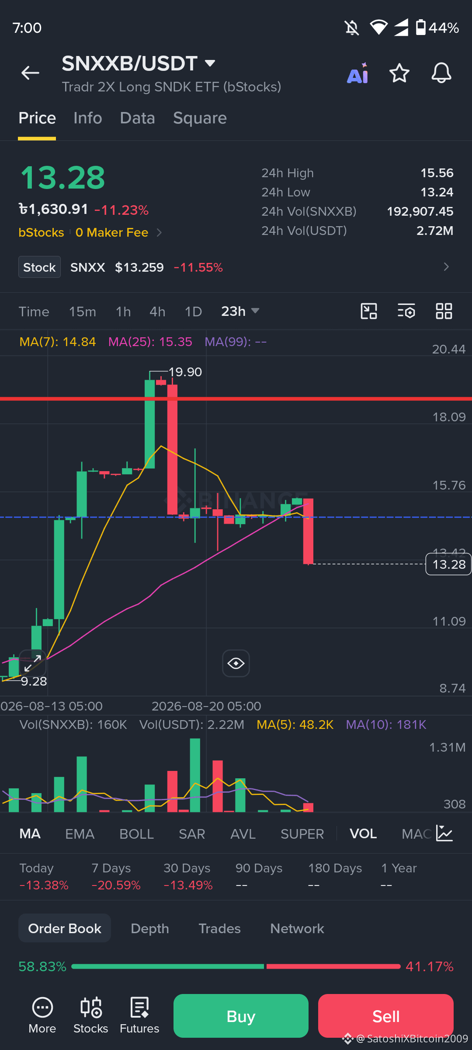Select the 4h chart interval
The height and width of the screenshot is (1050, 472).
(157, 311)
